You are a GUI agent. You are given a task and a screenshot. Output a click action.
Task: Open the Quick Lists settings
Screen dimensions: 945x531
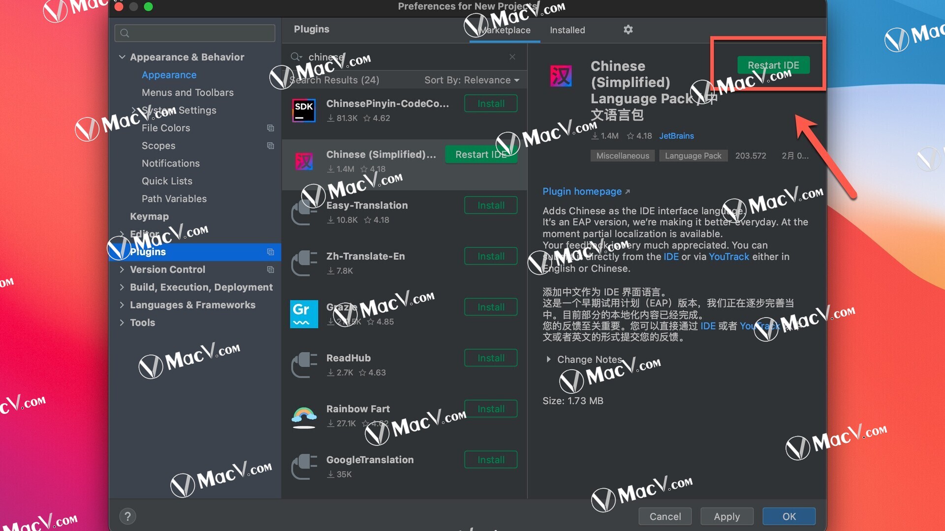167,181
